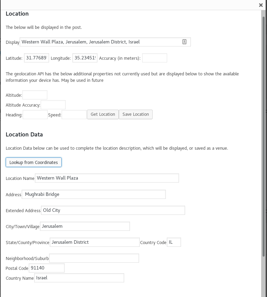This screenshot has height=297, width=267.
Task: Click the City/Town/Village field
Action: pyautogui.click(x=85, y=226)
